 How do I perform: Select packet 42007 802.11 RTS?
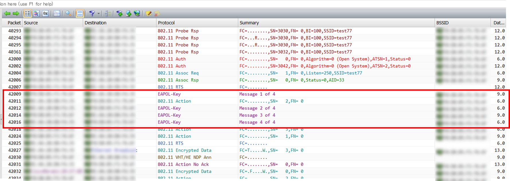coord(254,87)
